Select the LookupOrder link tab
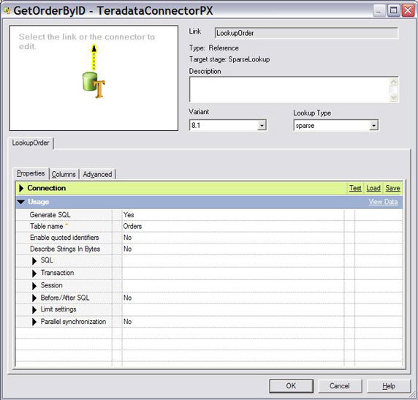 31,143
